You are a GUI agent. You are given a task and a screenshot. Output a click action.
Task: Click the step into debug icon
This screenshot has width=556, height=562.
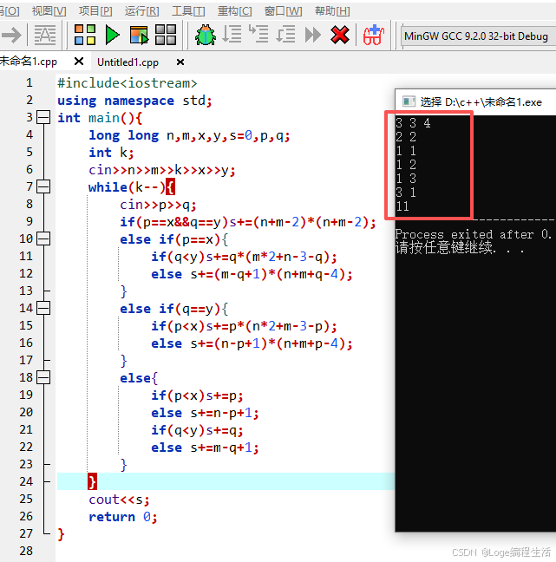point(258,34)
